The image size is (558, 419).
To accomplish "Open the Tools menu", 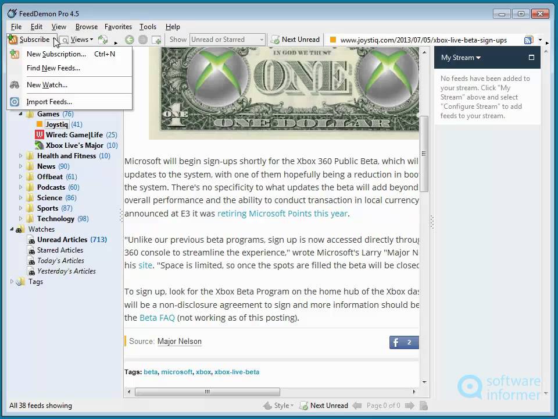I will [148, 27].
